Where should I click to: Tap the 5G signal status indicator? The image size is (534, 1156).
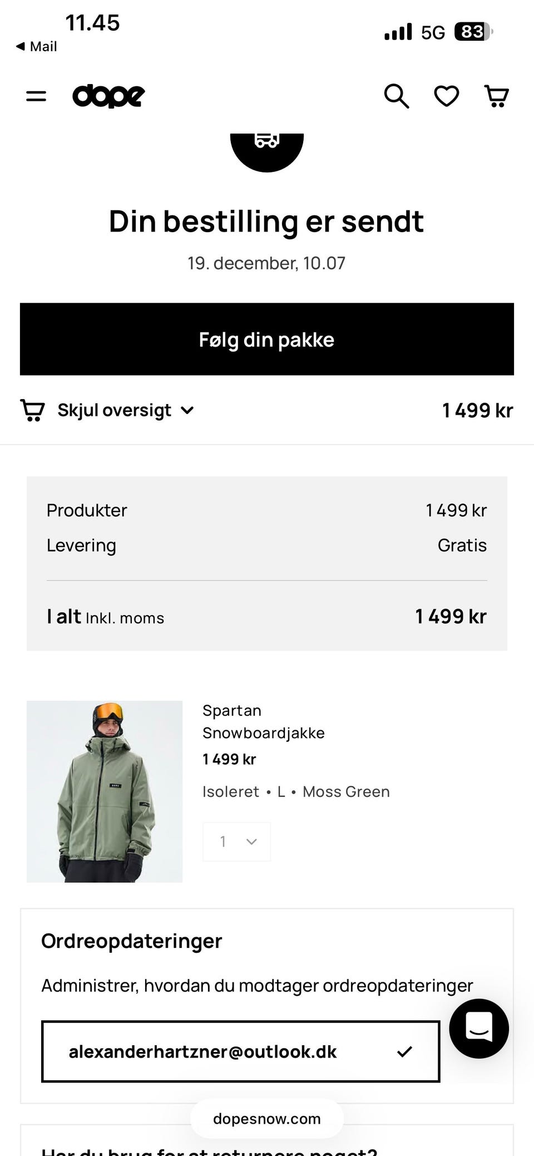pos(433,32)
